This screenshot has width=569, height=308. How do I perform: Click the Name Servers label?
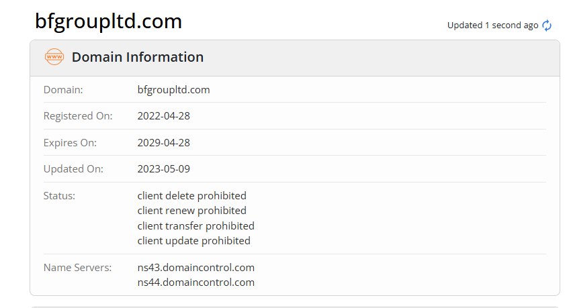point(77,267)
